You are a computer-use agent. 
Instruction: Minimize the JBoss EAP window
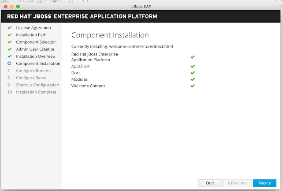pyautogui.click(x=12, y=7)
